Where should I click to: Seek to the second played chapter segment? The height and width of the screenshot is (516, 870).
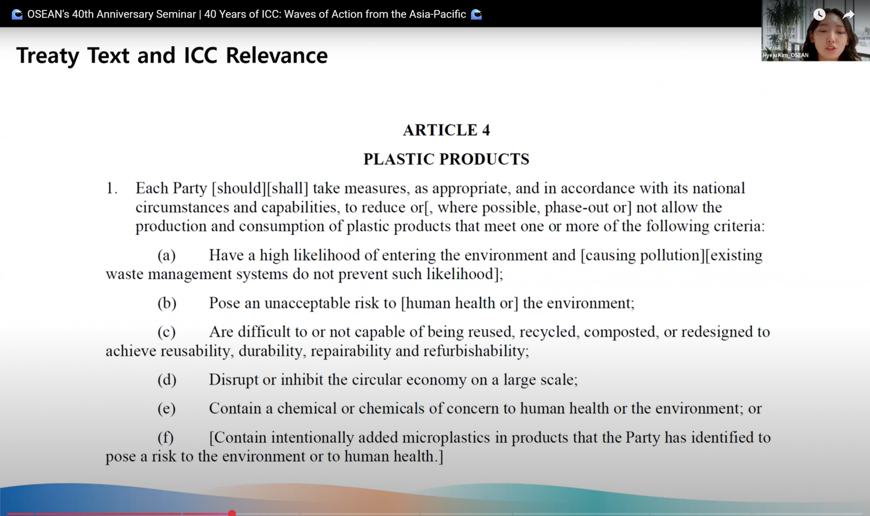coord(109,514)
